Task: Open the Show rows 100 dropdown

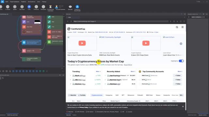Action: 181,95
